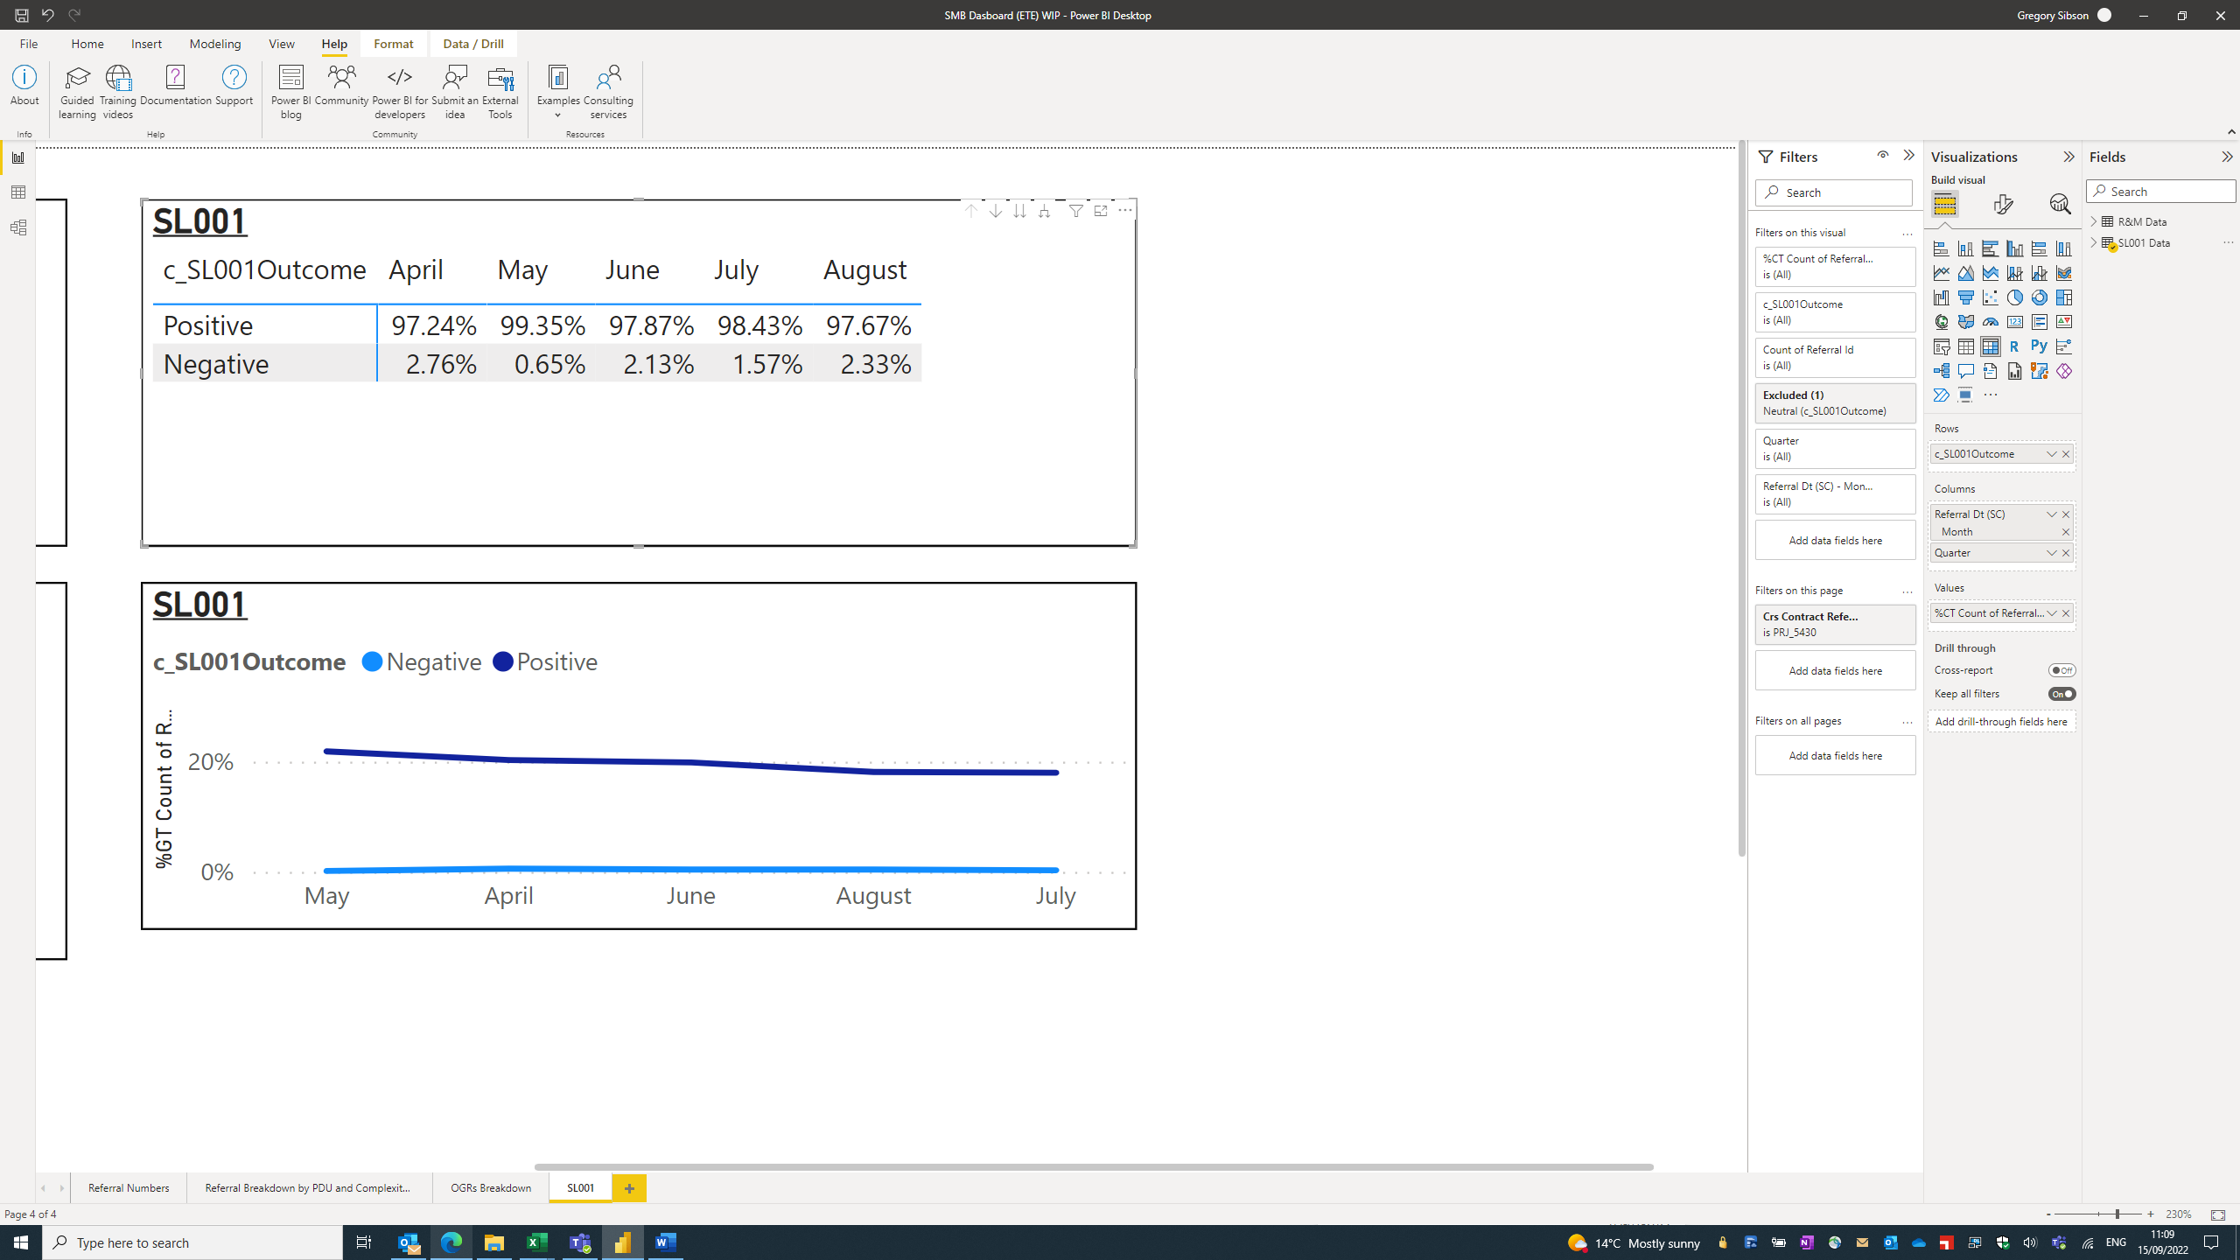The image size is (2240, 1260).
Task: Open c_SL001Outcome field dropdown in Rows
Action: pyautogui.click(x=2051, y=454)
